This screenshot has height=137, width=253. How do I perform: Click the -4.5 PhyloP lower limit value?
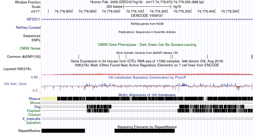(x=35, y=90)
